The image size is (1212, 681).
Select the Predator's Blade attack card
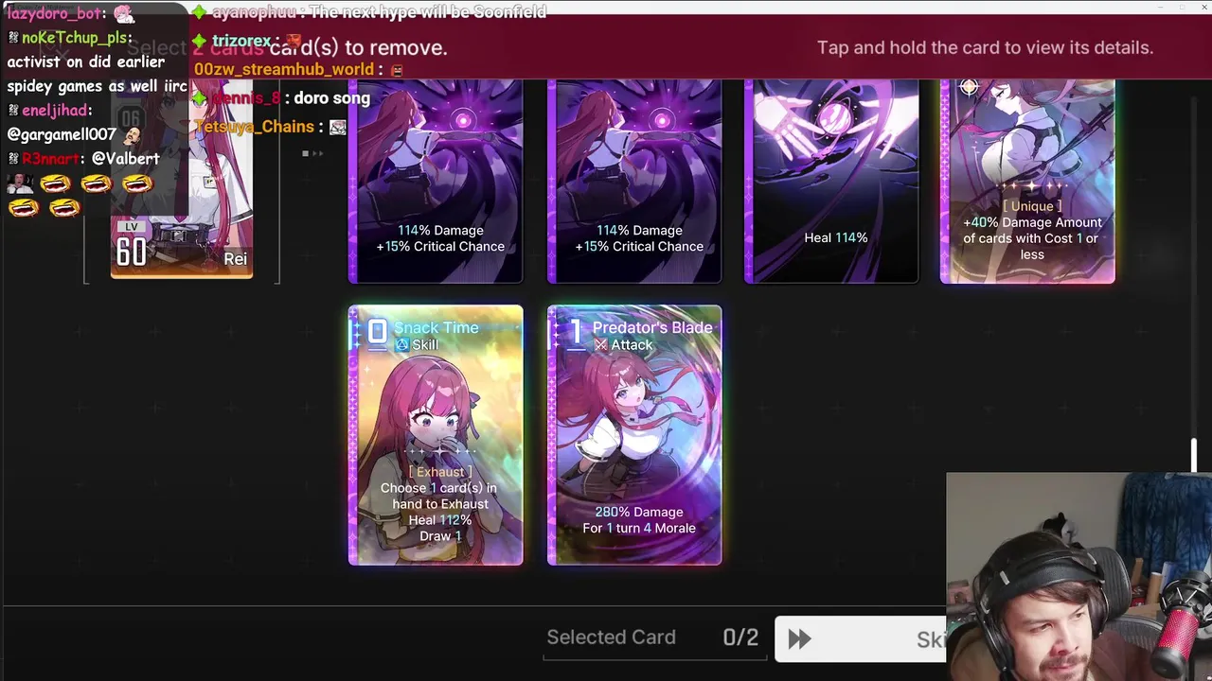pos(634,435)
